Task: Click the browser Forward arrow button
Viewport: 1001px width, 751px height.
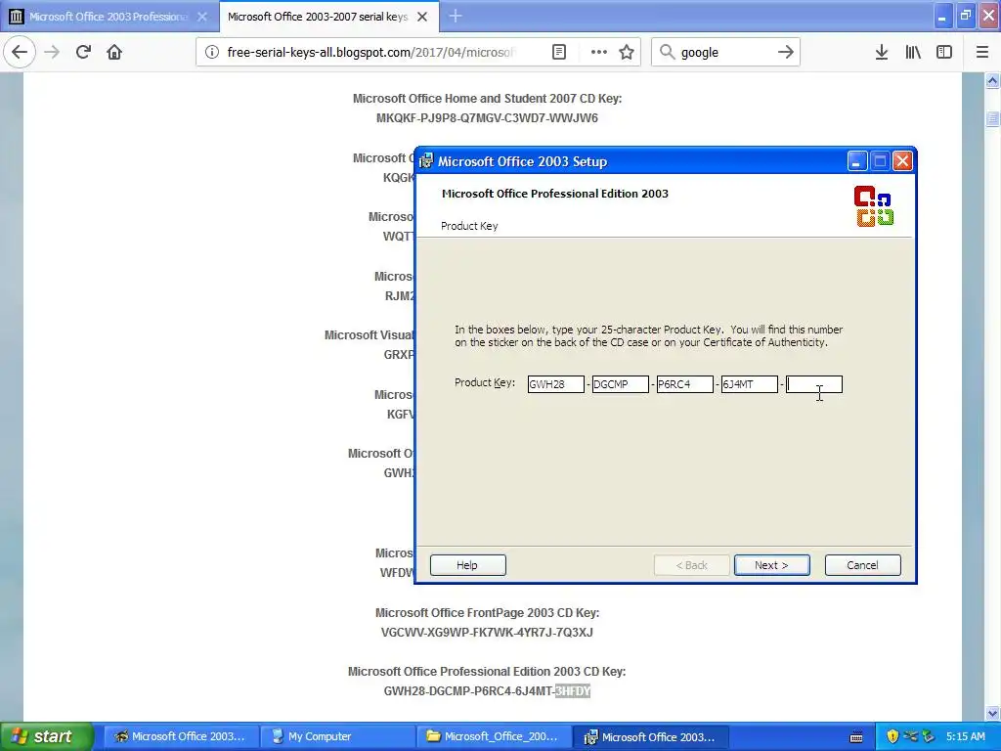Action: 52,52
